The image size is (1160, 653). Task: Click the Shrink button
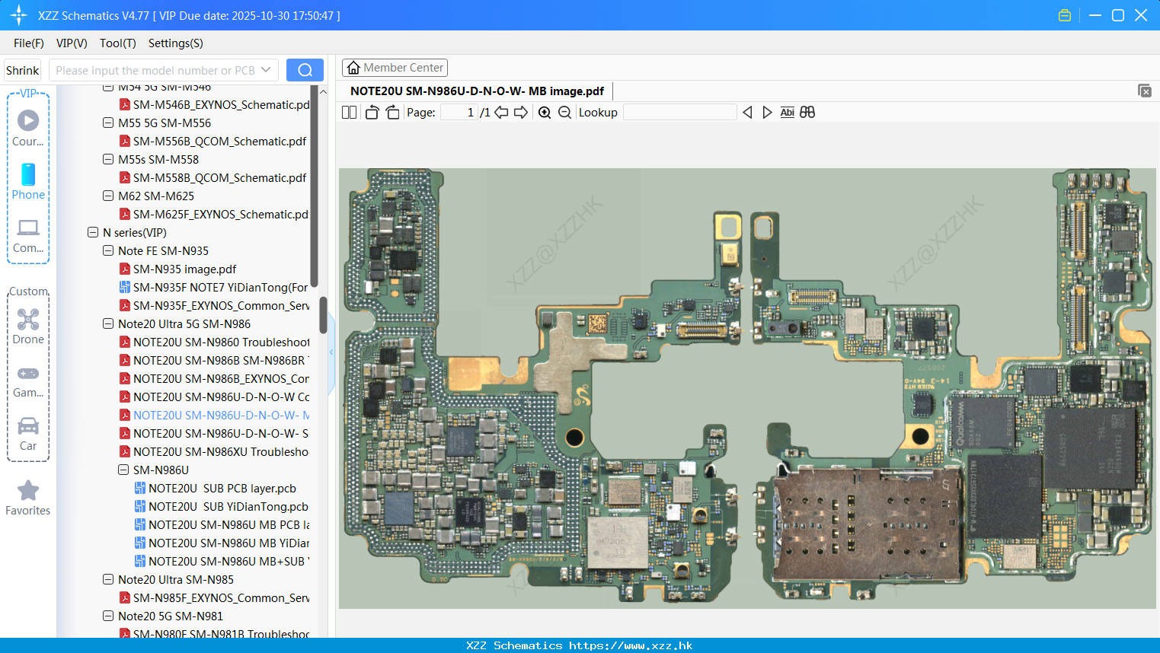(x=23, y=70)
